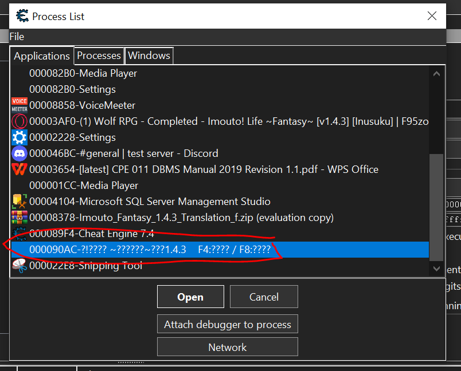Select 000090AC process with 1.4.3 title
Screen dimensions: 461x371
pos(149,250)
